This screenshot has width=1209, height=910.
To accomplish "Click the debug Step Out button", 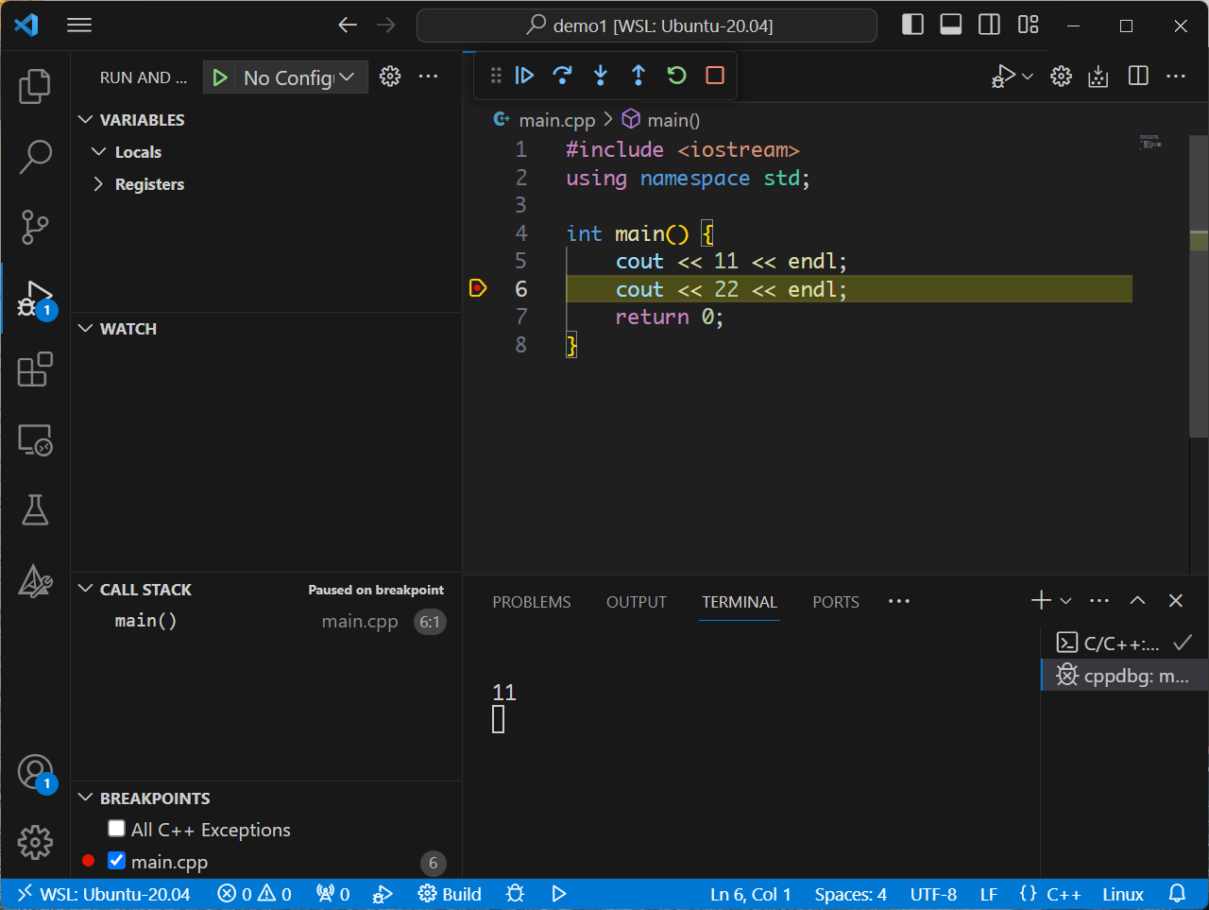I will (x=639, y=76).
